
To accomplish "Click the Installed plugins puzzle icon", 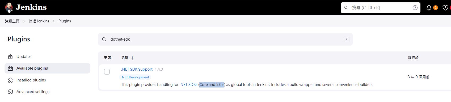I will [10, 80].
